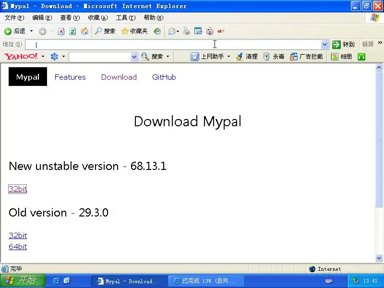Open the Features navigation link

[70, 77]
